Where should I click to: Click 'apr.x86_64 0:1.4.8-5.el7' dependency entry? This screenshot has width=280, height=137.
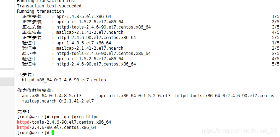(x=52, y=96)
